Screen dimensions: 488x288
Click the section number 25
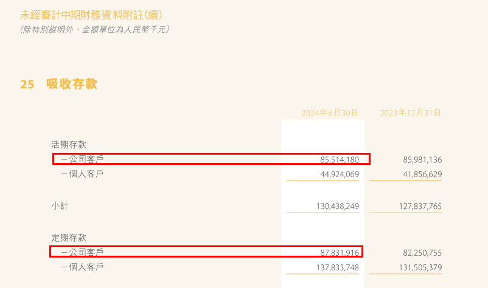(x=27, y=85)
